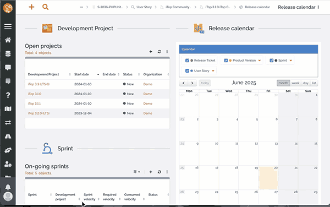Open the user avatar menu
Image resolution: width=330 pixels, height=207 pixels.
pos(8,196)
